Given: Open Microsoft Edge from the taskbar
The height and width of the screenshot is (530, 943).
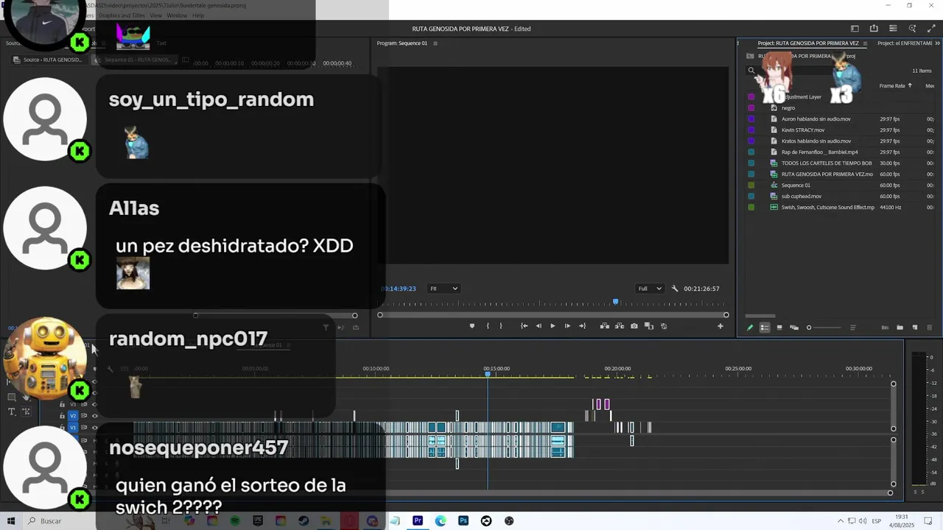Looking at the screenshot, I should pos(441,521).
